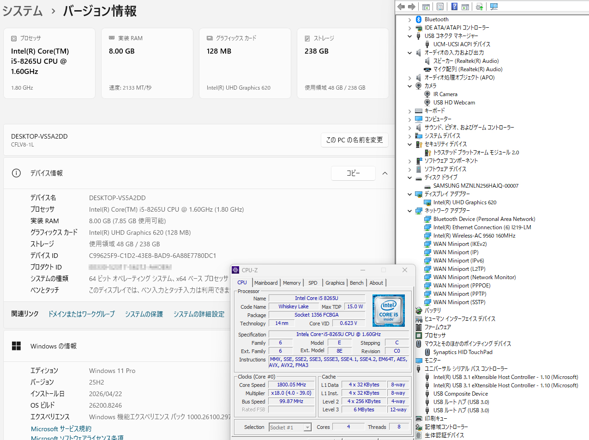
Task: Select the Bench tab in CPU-Z
Action: click(357, 283)
